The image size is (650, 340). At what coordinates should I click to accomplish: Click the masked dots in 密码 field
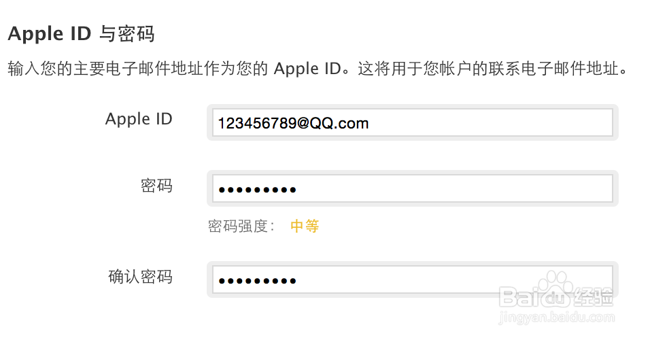coord(257,190)
